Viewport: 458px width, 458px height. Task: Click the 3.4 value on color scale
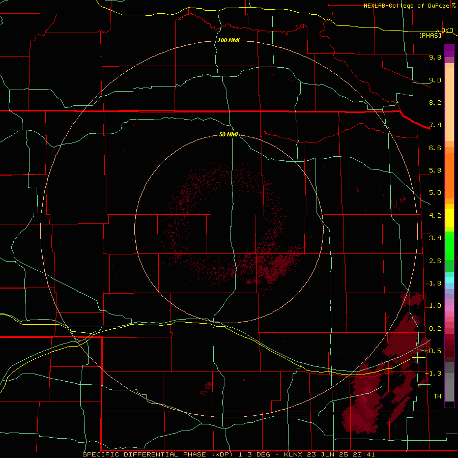[x=435, y=238]
